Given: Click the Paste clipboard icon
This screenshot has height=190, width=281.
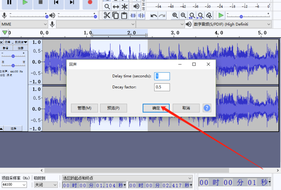Looking at the screenshot, I should (124, 15).
